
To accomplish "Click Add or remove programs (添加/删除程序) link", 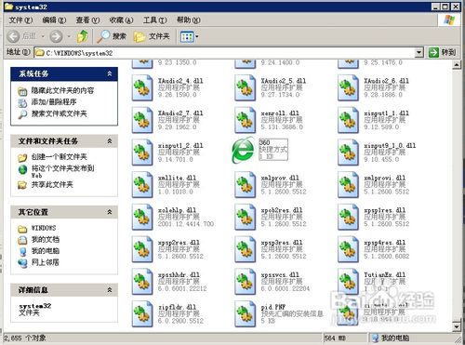I will (x=54, y=102).
